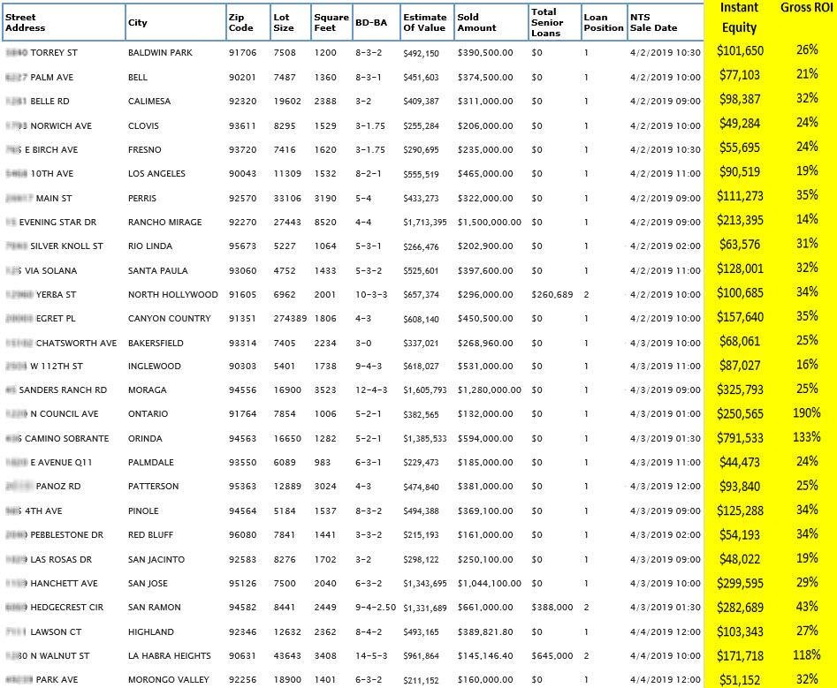Viewport: 837px width, 688px height.
Task: Click the BALDWIN PARK city cell
Action: pyautogui.click(x=160, y=53)
